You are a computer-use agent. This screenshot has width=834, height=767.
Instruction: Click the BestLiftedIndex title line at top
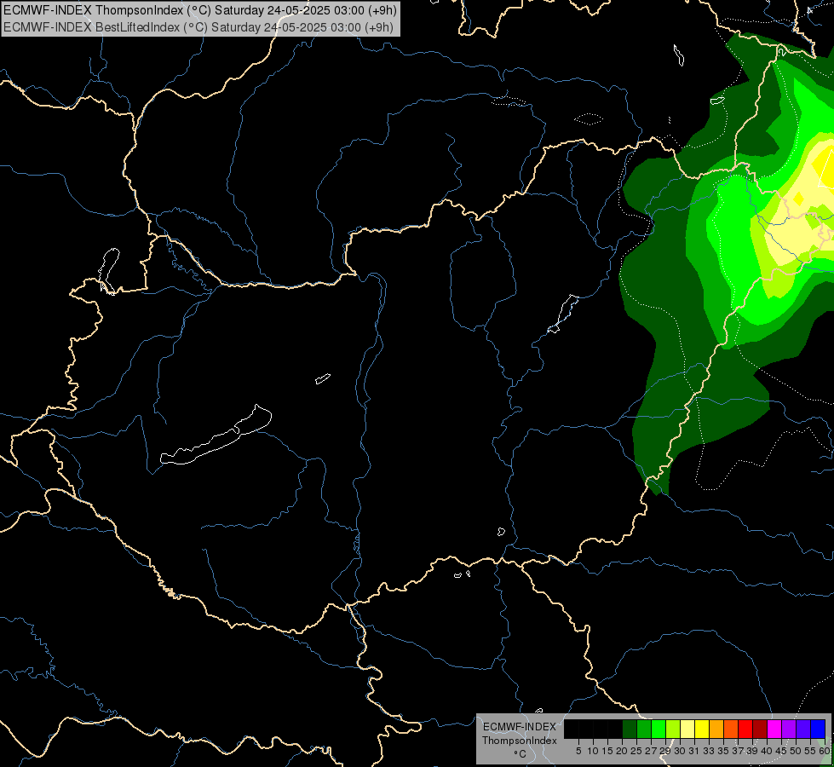198,27
